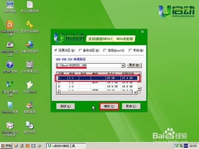Click partition list scroll-right arrow
The width and height of the screenshot is (199, 149).
click(135, 92)
